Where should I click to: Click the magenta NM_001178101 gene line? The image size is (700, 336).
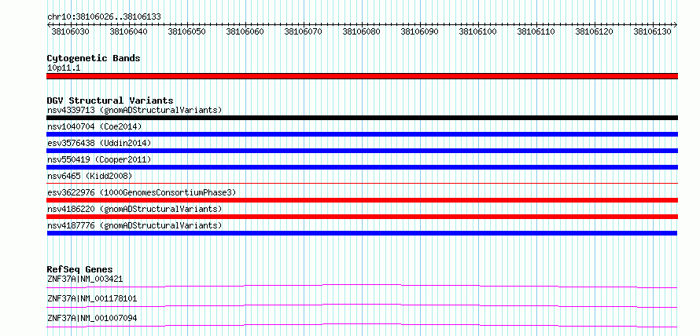click(362, 305)
